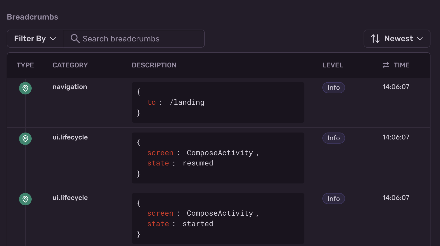Click the Info level pill for the resumed lifecycle event
This screenshot has height=246, width=440.
coord(333,138)
